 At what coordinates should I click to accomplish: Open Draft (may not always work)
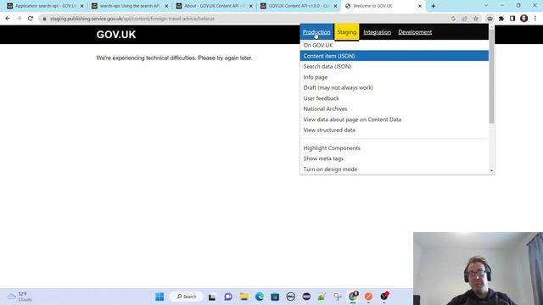(x=394, y=87)
